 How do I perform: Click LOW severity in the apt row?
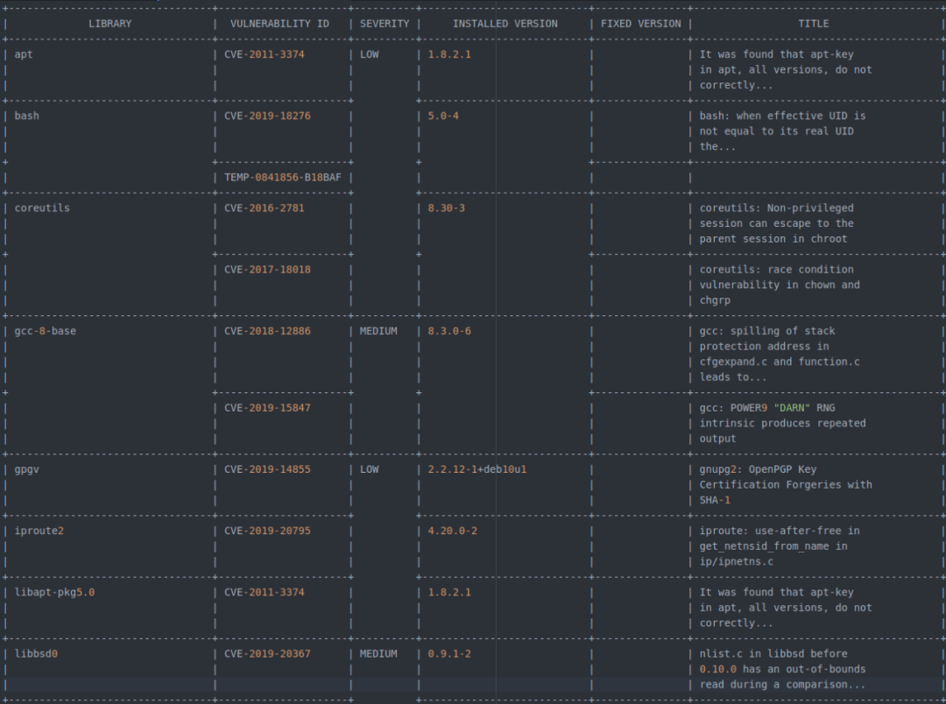(x=370, y=54)
